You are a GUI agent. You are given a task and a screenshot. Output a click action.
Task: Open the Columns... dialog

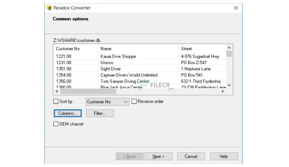click(68, 113)
